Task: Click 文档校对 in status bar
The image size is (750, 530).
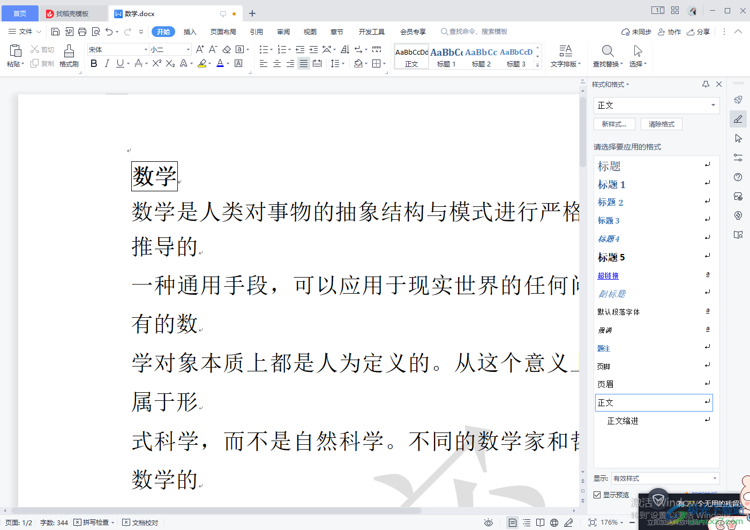Action: point(140,522)
